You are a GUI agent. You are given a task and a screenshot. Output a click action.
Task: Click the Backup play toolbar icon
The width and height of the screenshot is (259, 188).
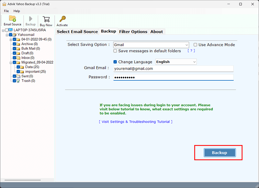30,19
